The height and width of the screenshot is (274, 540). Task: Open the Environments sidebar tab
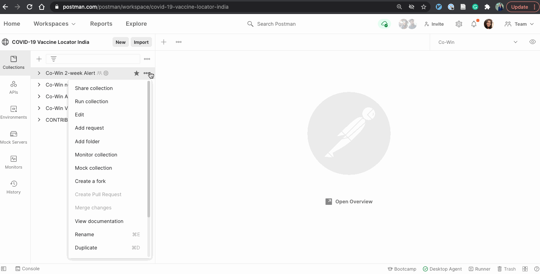[x=14, y=113]
